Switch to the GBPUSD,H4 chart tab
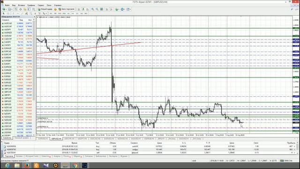The image size is (300, 169). (56, 138)
